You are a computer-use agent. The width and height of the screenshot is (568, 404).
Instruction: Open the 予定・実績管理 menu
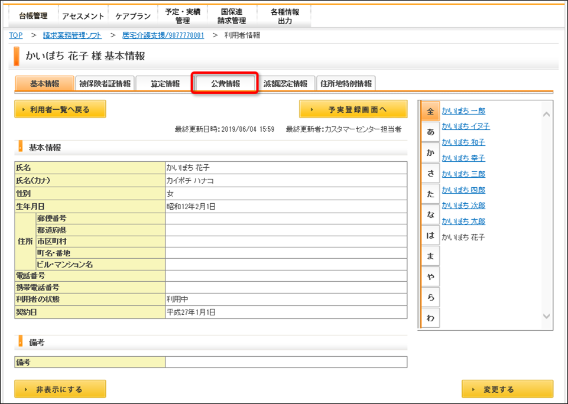pyautogui.click(x=183, y=17)
